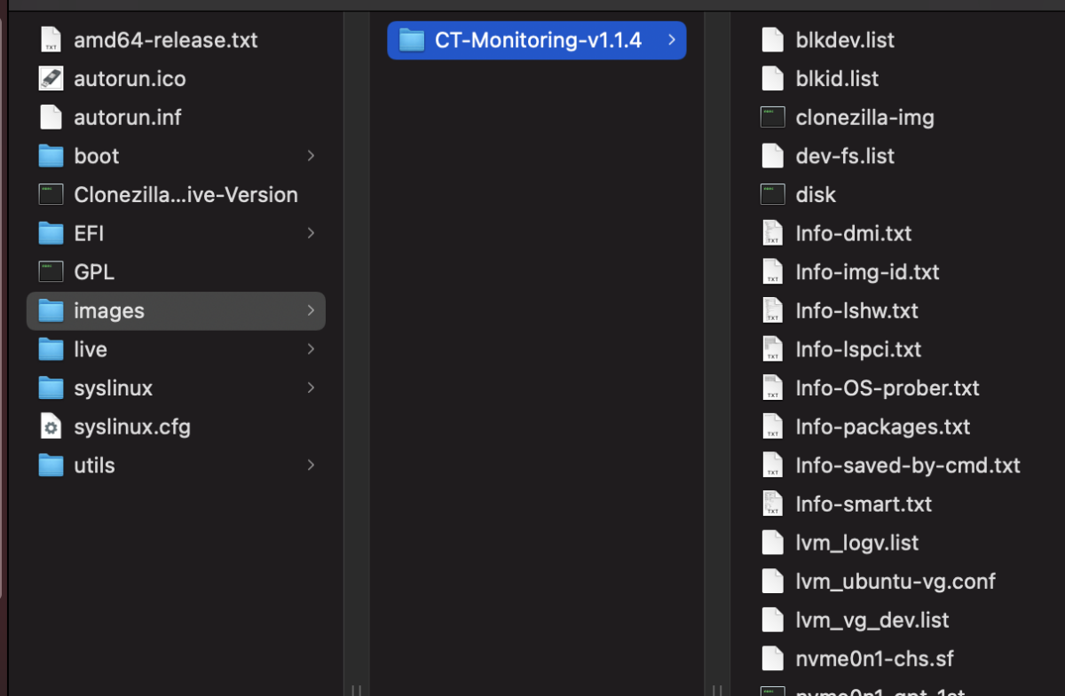The image size is (1065, 696).
Task: Expand the EFI folder chevron
Action: (x=311, y=233)
